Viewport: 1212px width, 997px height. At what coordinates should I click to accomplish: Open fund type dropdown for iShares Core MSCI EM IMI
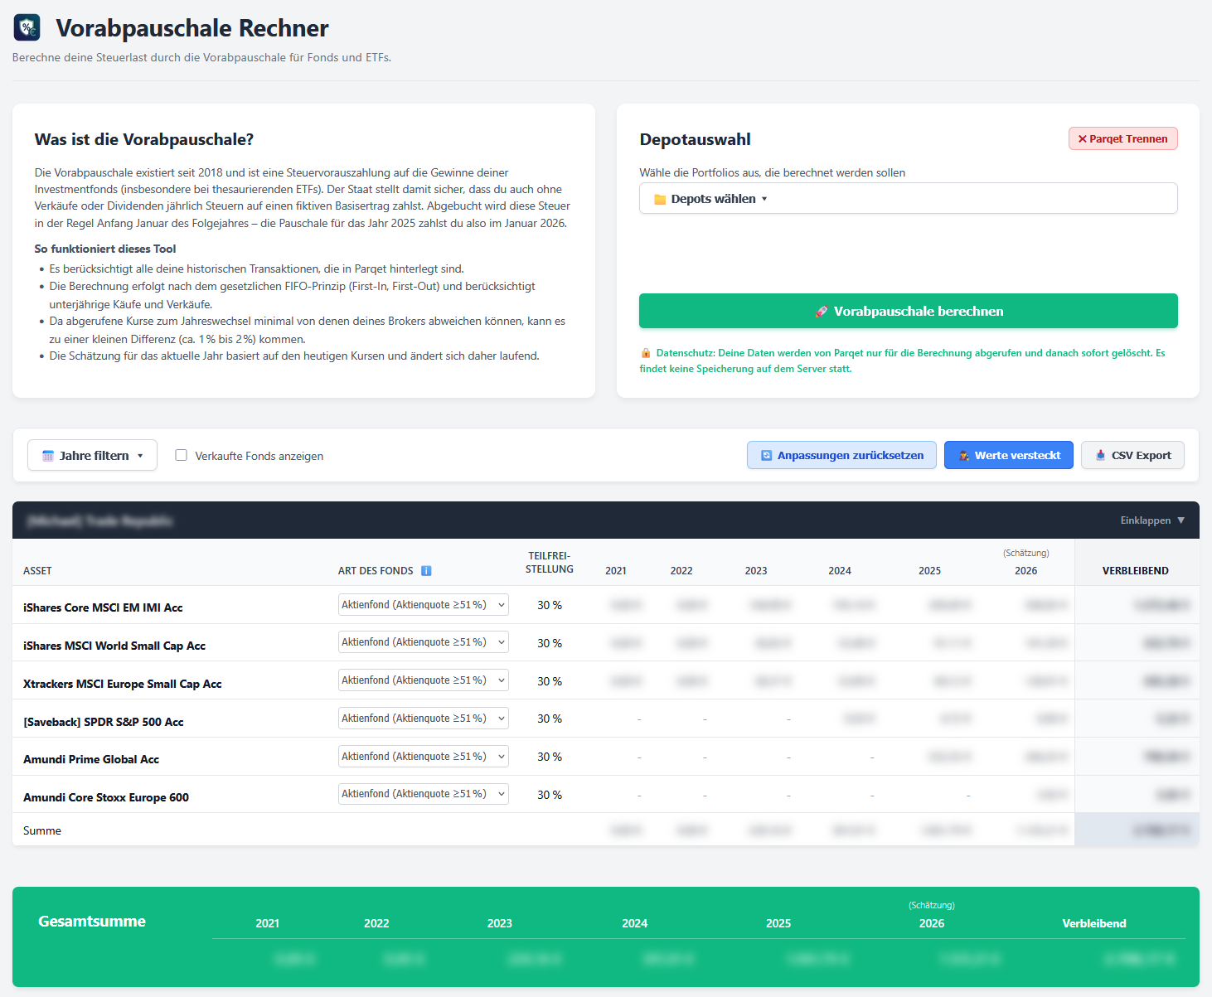[x=423, y=605]
